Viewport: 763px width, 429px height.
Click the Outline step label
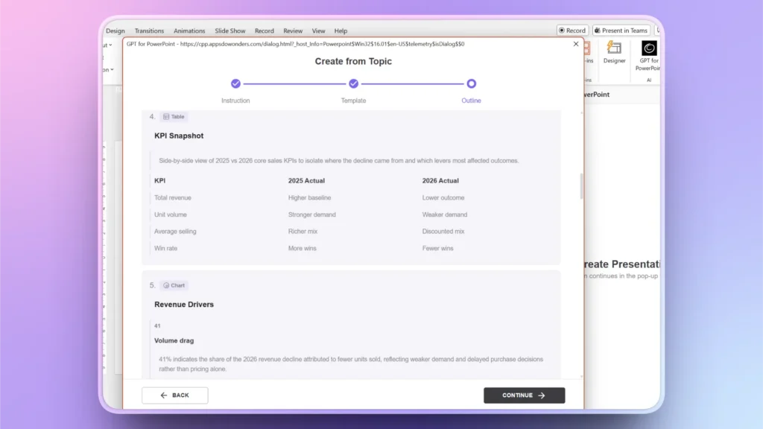pyautogui.click(x=471, y=101)
